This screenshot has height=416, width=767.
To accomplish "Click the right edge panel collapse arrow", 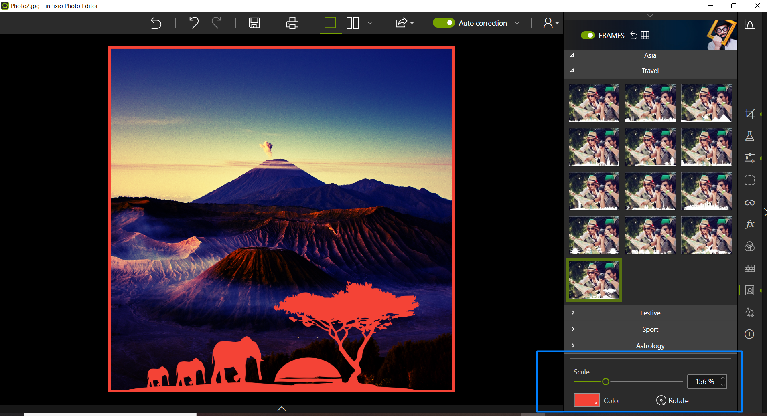I will coord(765,212).
